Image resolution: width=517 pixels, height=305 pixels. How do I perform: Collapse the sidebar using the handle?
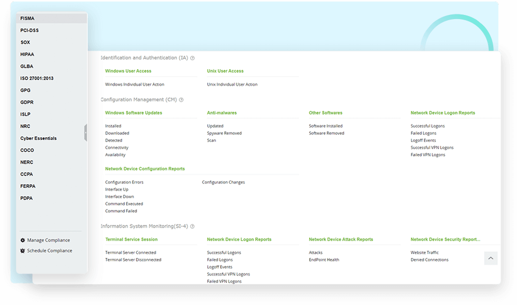(x=86, y=133)
